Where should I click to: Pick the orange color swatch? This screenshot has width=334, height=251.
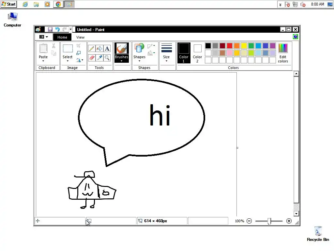point(237,46)
